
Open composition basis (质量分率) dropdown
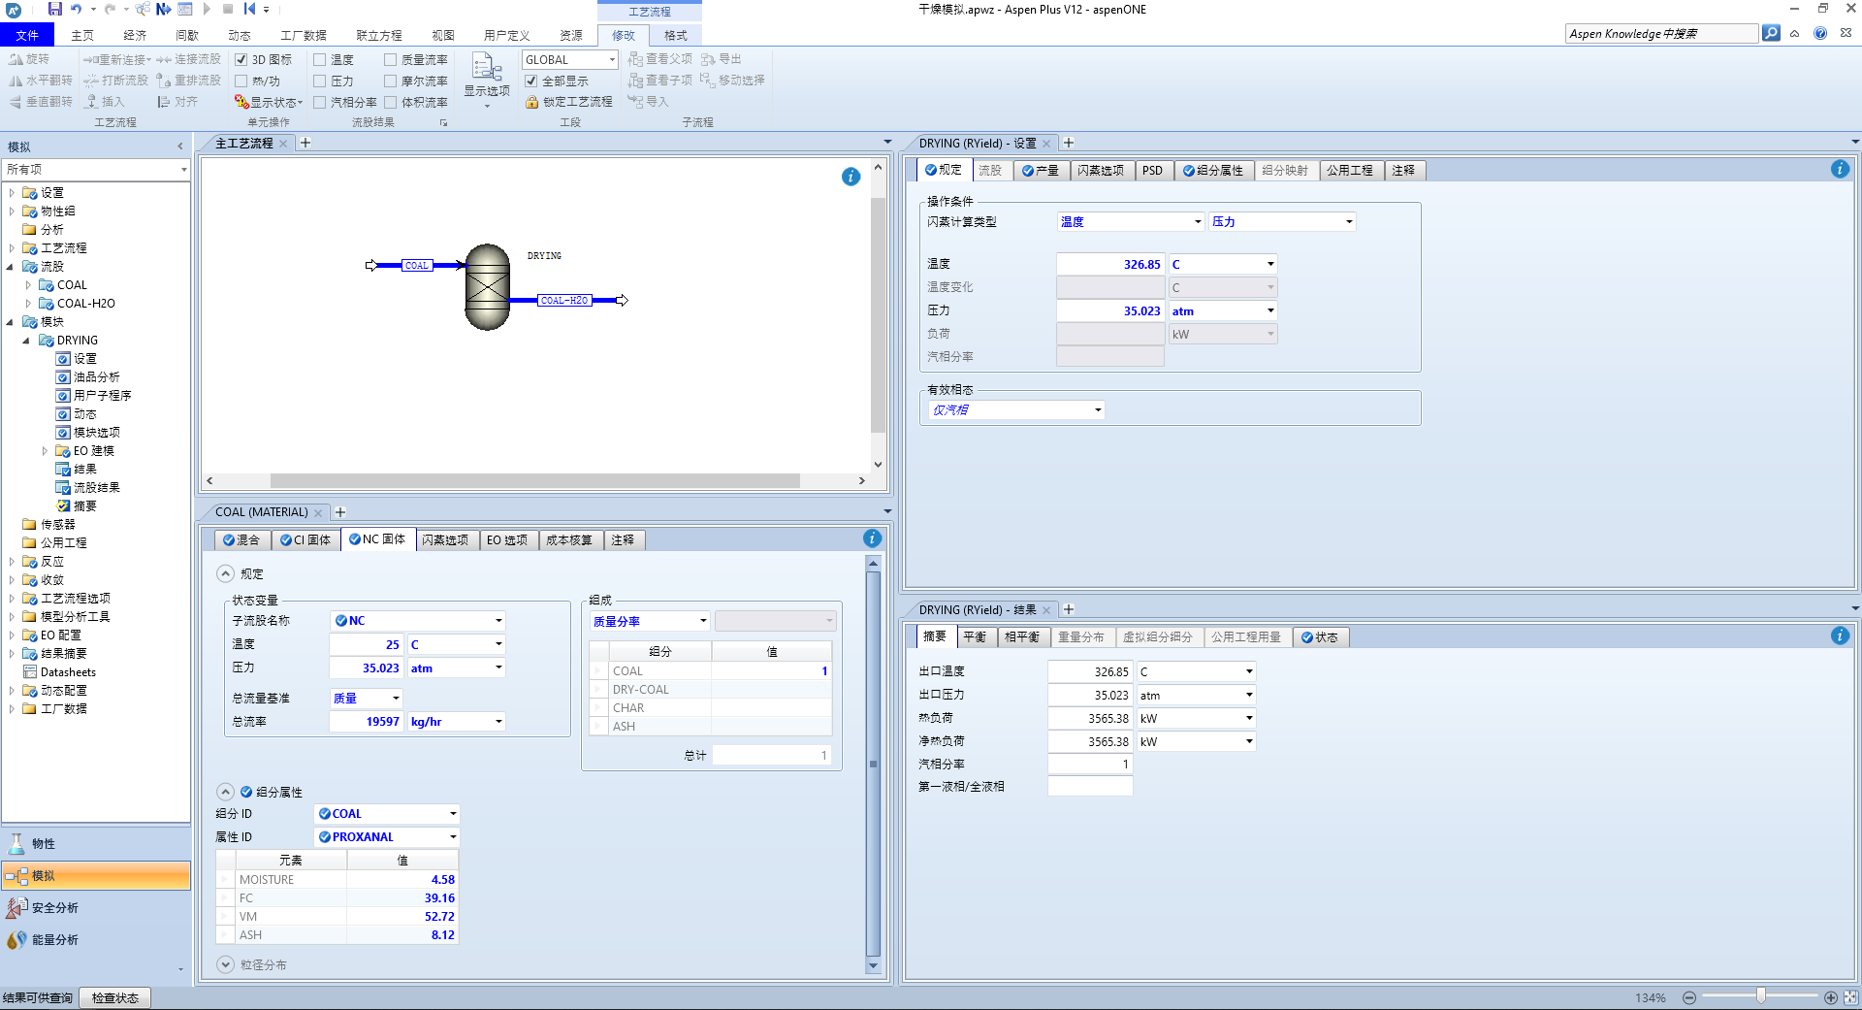click(703, 621)
